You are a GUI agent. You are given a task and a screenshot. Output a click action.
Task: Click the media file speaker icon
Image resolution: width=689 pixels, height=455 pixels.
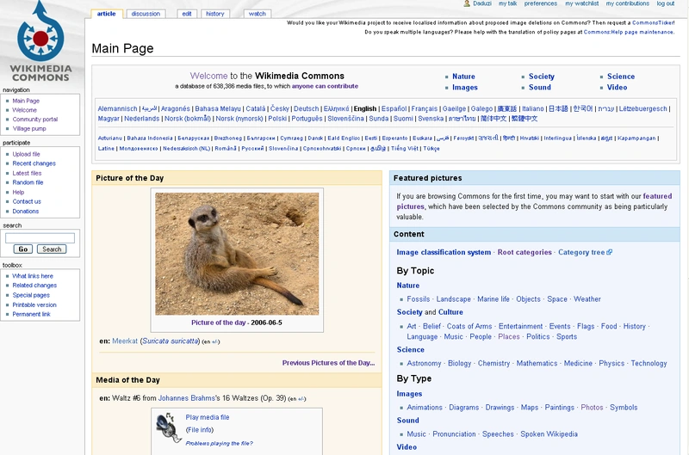tap(168, 427)
